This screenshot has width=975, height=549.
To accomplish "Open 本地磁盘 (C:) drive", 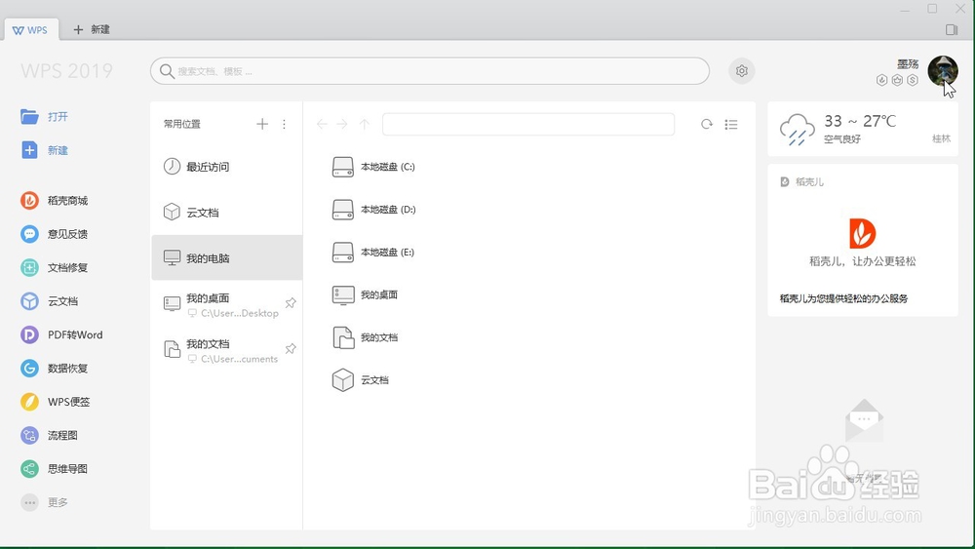I will (x=373, y=167).
